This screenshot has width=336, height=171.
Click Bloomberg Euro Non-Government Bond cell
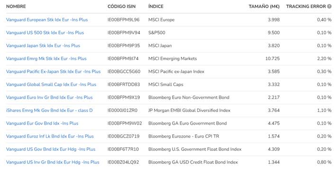189,98
